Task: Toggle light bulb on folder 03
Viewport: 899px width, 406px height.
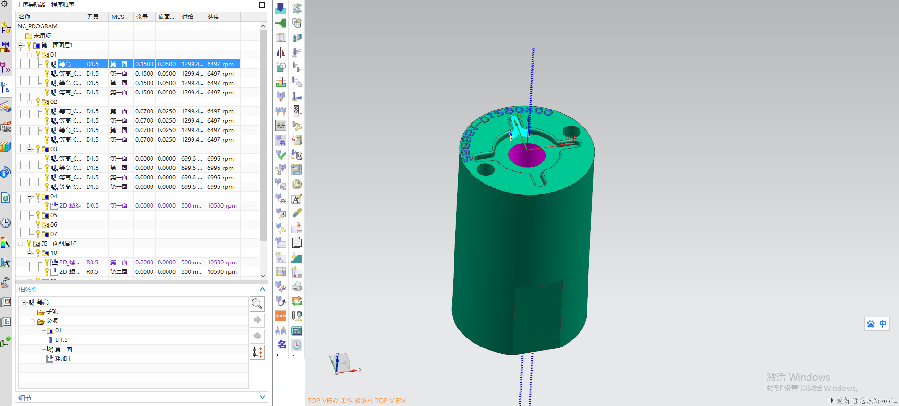Action: (38, 149)
